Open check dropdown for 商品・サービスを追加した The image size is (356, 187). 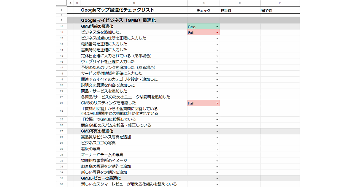click(x=217, y=91)
